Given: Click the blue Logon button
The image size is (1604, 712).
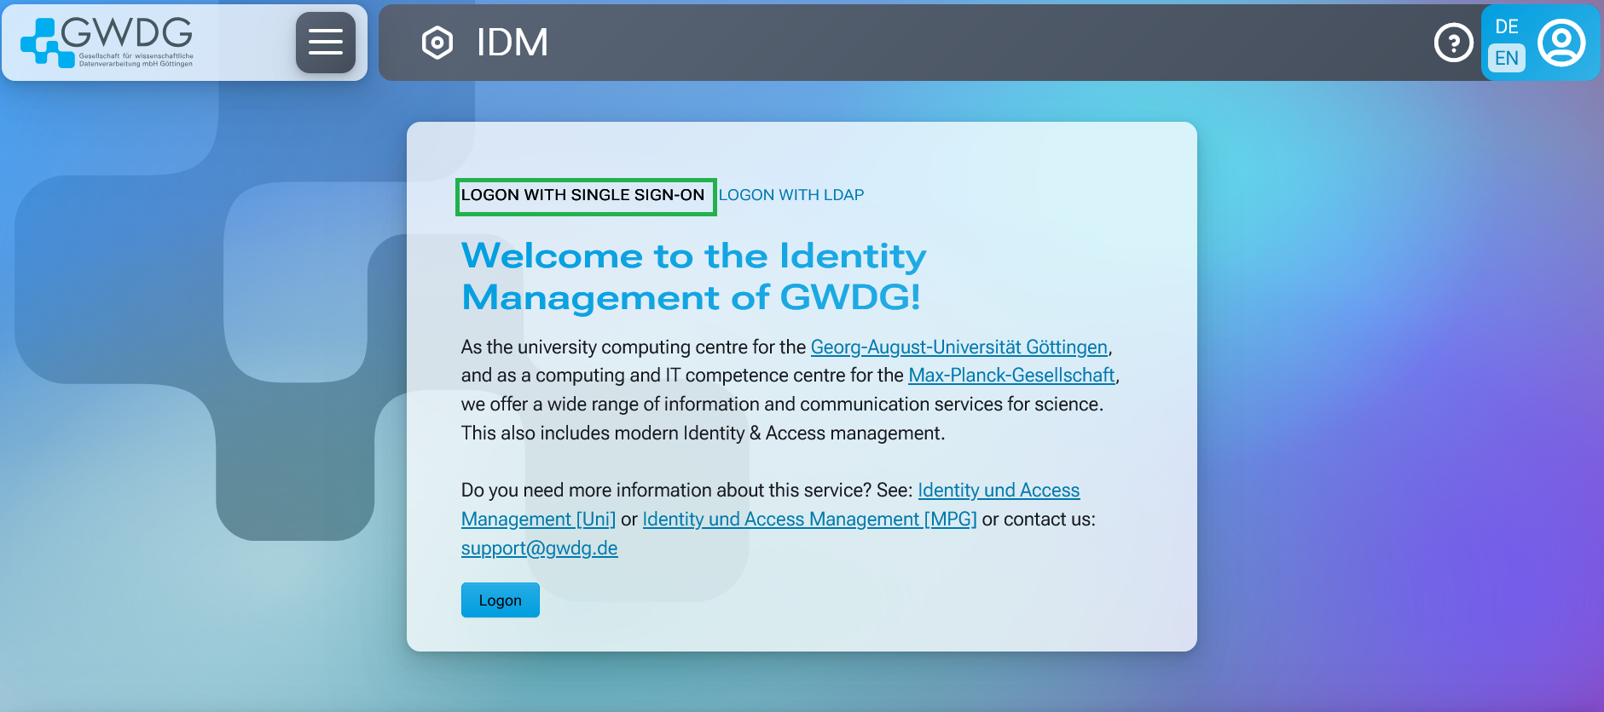Looking at the screenshot, I should pos(501,600).
